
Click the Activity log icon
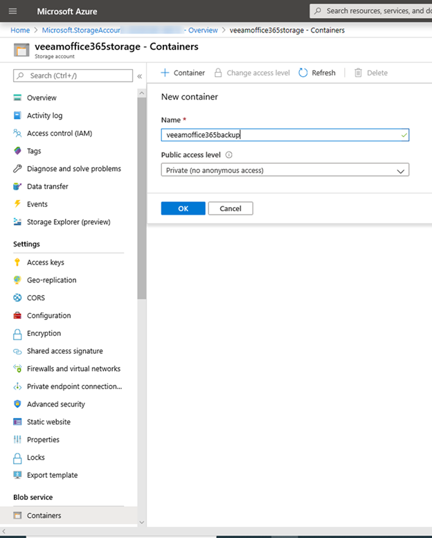point(17,116)
